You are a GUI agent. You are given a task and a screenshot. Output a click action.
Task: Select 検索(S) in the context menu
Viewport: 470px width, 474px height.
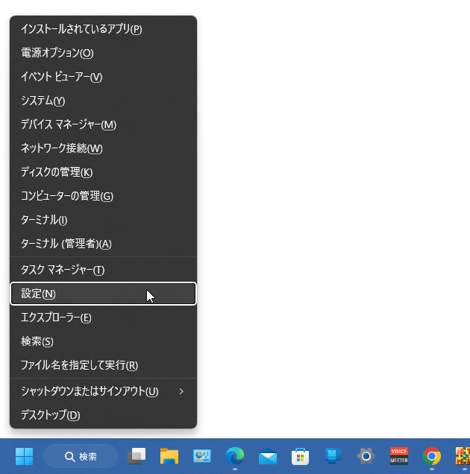103,341
